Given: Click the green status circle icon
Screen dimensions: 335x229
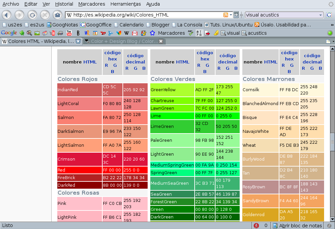Looking at the screenshot, I should [x=330, y=33].
